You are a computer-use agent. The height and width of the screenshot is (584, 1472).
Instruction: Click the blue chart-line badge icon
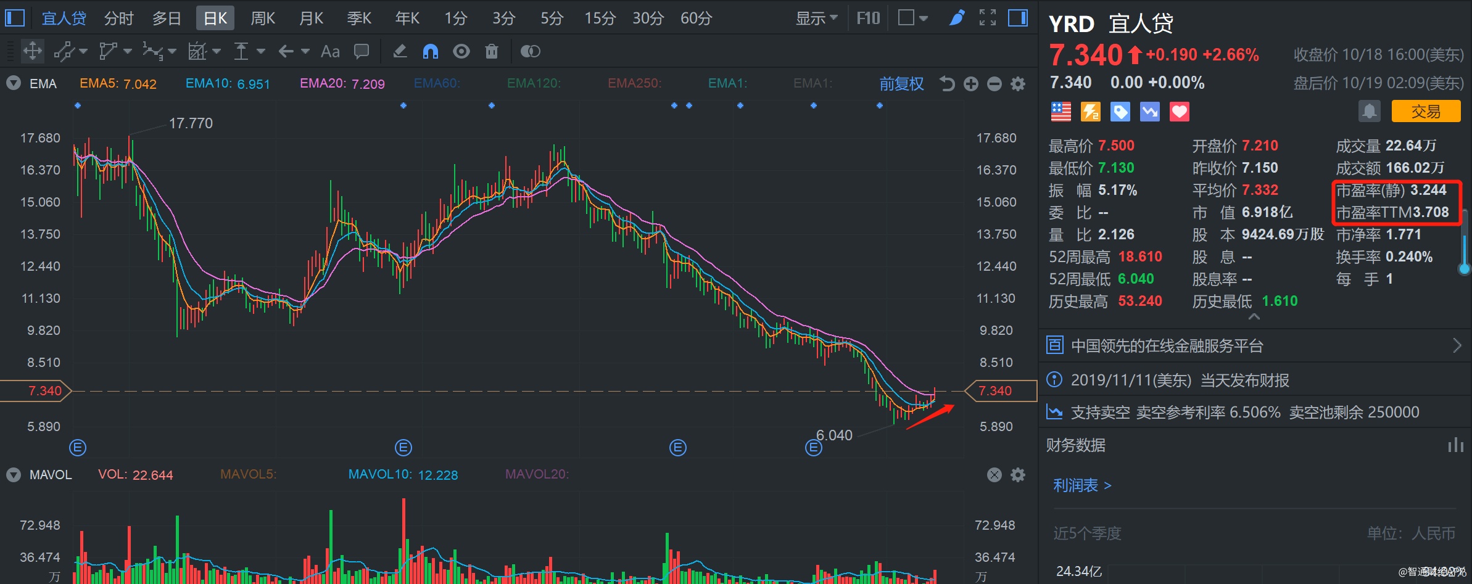(x=1150, y=112)
